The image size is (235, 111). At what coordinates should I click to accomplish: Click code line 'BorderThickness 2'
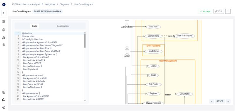pos(33,66)
